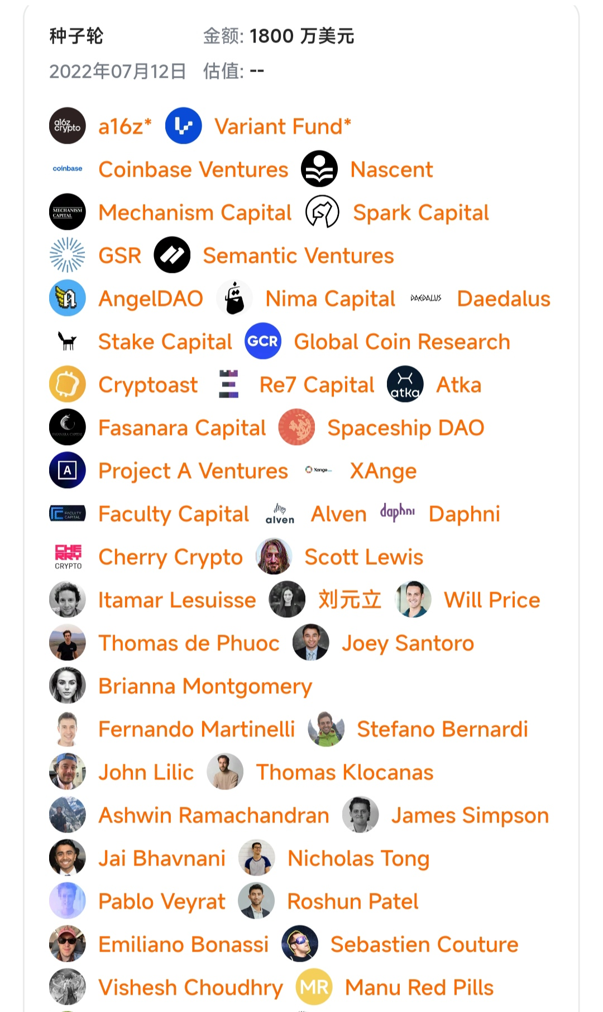Tap the Semantic Ventures logo icon
The width and height of the screenshot is (603, 1012).
(x=172, y=255)
